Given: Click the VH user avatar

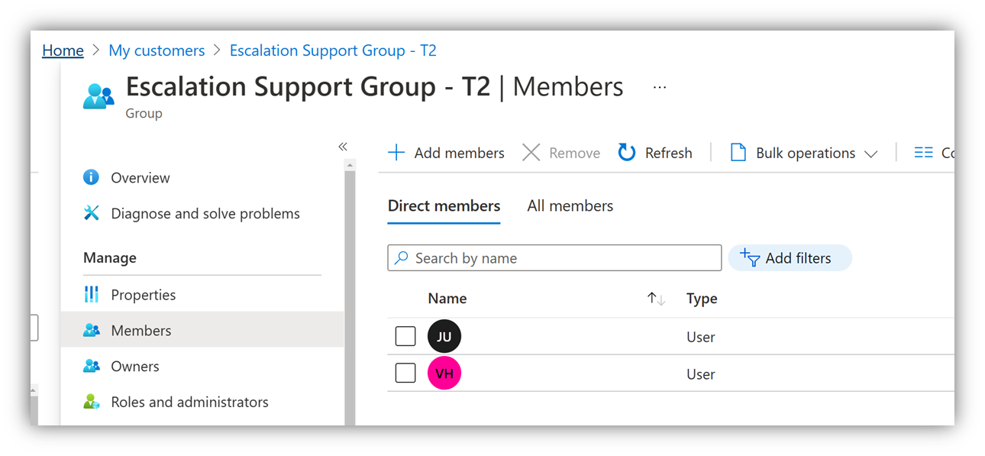Looking at the screenshot, I should pos(444,374).
